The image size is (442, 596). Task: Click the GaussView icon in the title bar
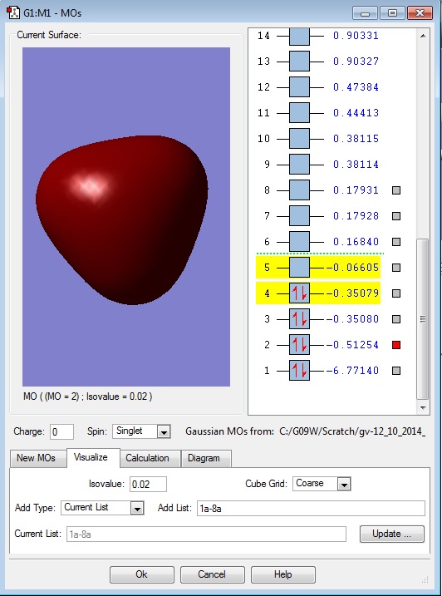click(x=13, y=12)
